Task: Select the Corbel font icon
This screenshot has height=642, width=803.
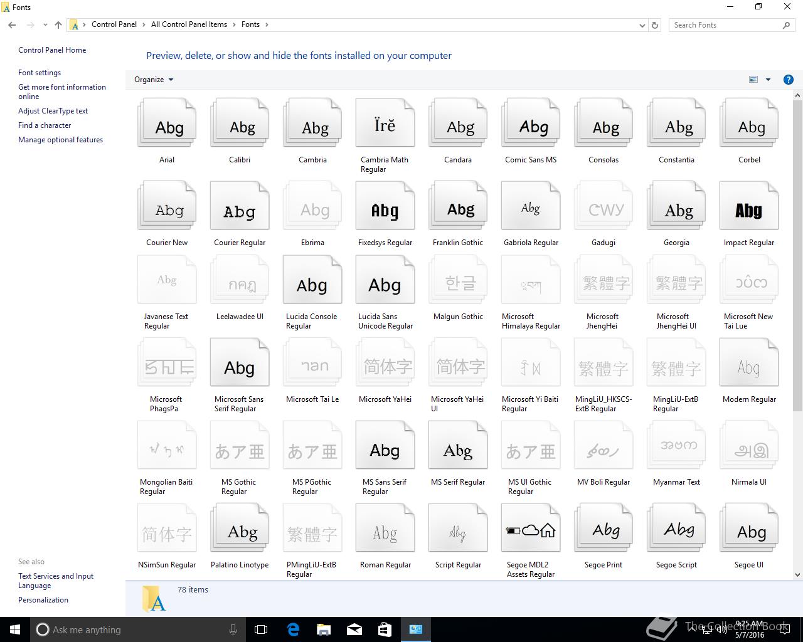Action: pyautogui.click(x=749, y=123)
